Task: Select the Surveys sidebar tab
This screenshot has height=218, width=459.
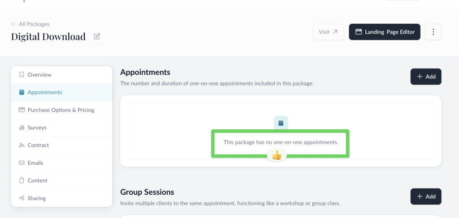Action: 37,128
